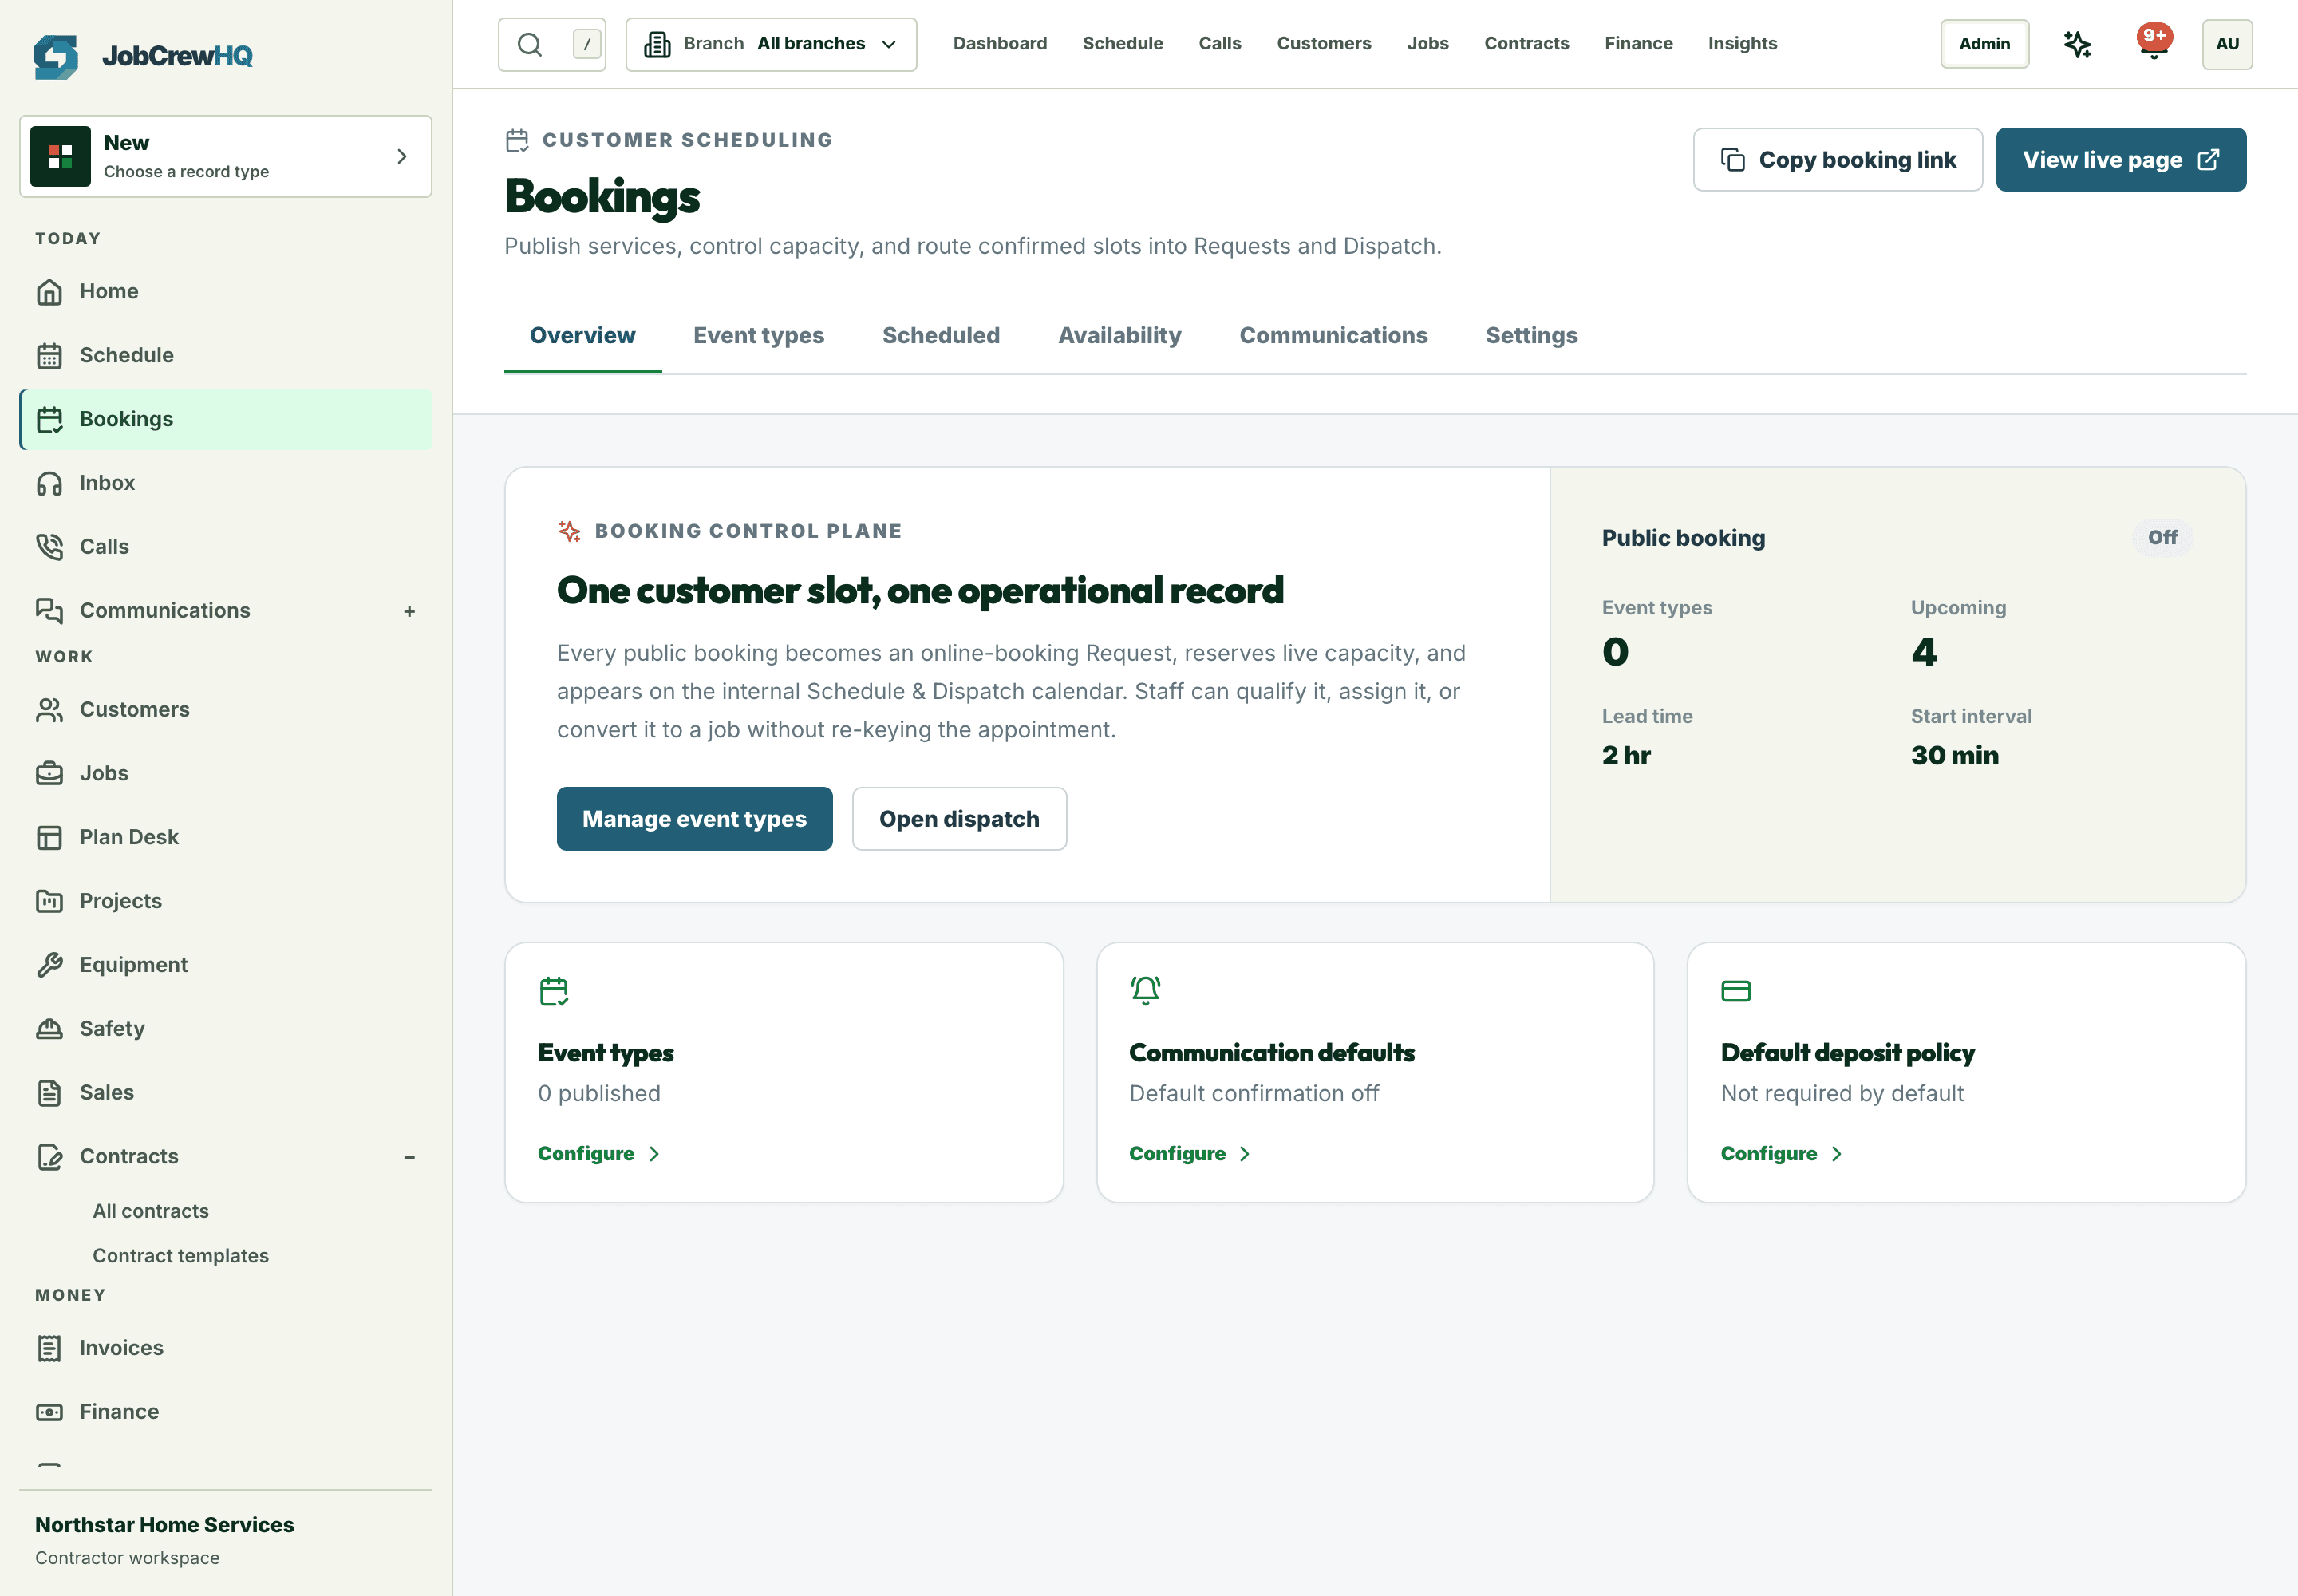Open the AI sparkle assistant icon
Image resolution: width=2298 pixels, height=1596 pixels.
[2077, 44]
